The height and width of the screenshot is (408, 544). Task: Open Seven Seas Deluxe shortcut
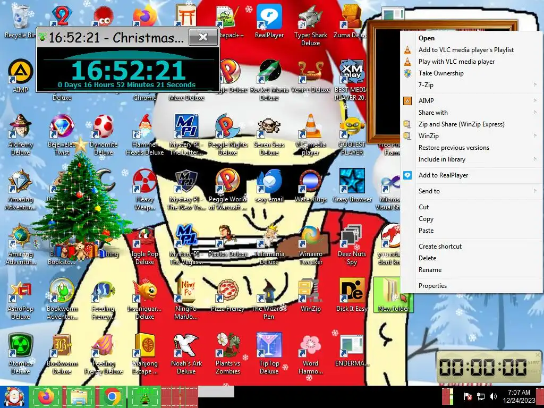point(269,134)
